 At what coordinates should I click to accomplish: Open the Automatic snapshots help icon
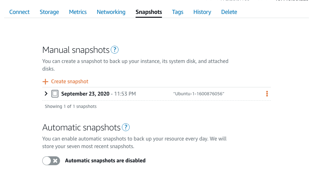[126, 127]
